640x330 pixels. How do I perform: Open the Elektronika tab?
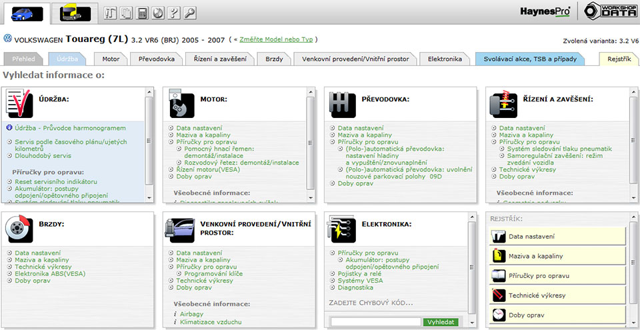445,59
